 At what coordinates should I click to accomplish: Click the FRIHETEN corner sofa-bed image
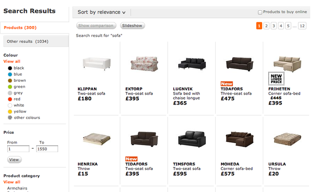click(x=287, y=64)
